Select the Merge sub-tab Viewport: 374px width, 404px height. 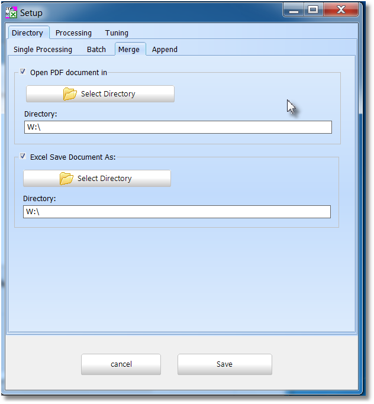point(130,49)
